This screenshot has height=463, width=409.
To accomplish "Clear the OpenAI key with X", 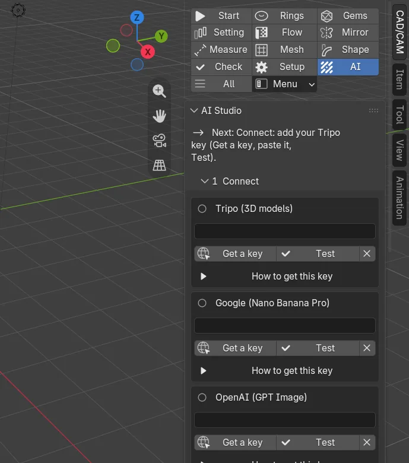I will 367,443.
